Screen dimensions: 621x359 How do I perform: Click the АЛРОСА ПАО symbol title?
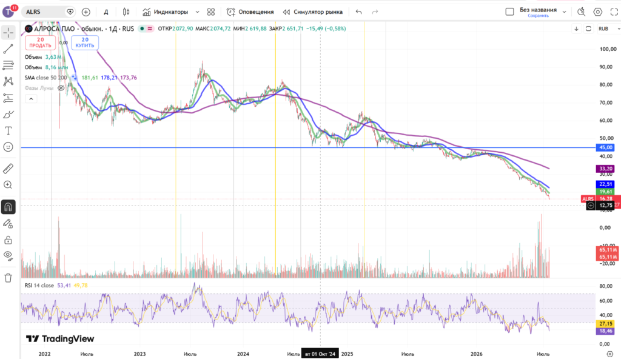(55, 29)
